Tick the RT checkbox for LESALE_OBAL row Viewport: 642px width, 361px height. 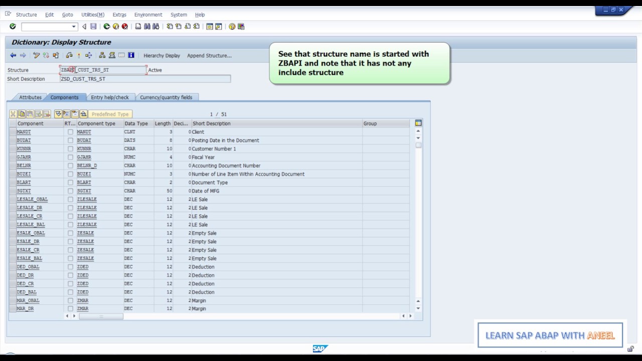tap(70, 200)
